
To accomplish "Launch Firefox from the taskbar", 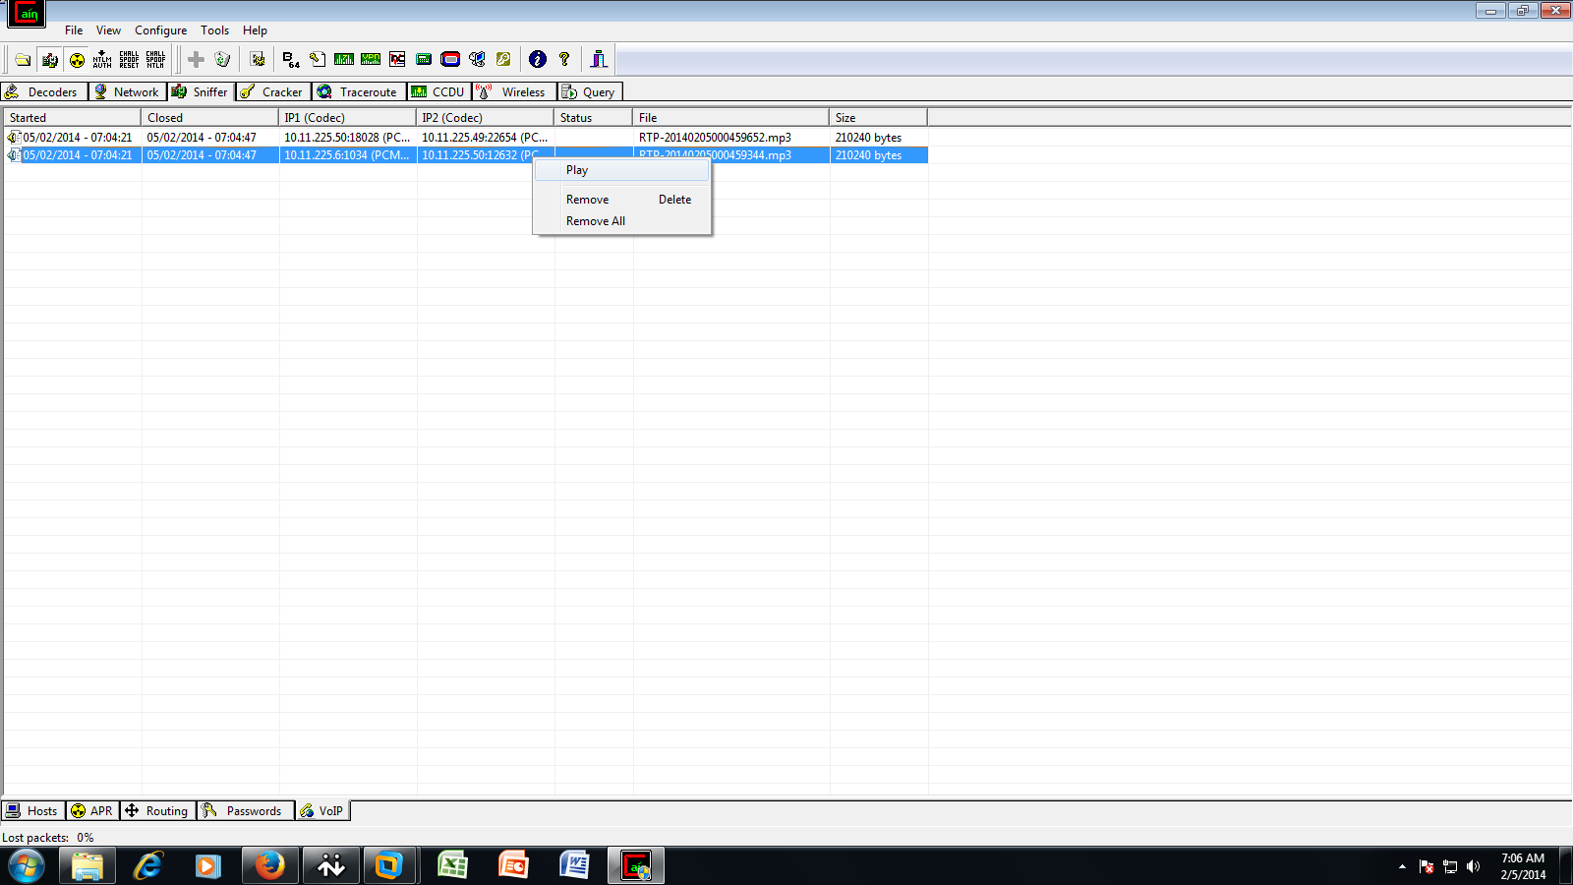I will click(x=268, y=866).
